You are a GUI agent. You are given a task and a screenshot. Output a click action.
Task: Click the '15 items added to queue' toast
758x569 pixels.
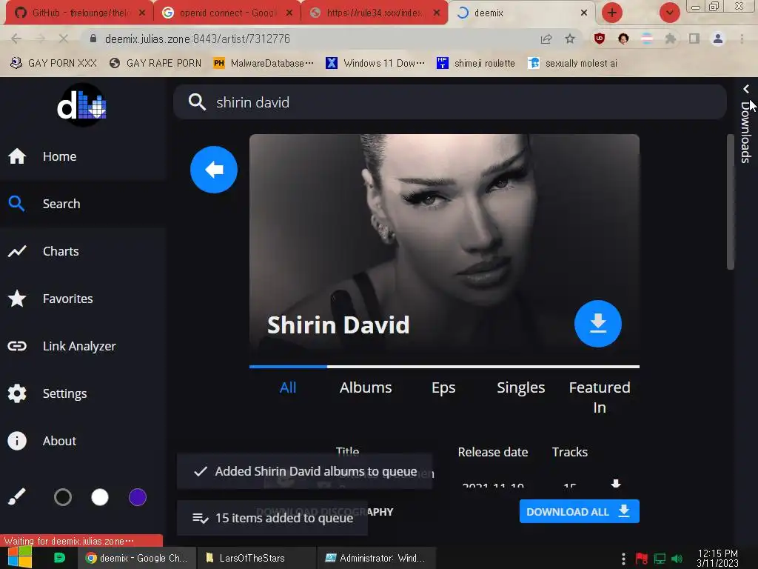tap(272, 518)
